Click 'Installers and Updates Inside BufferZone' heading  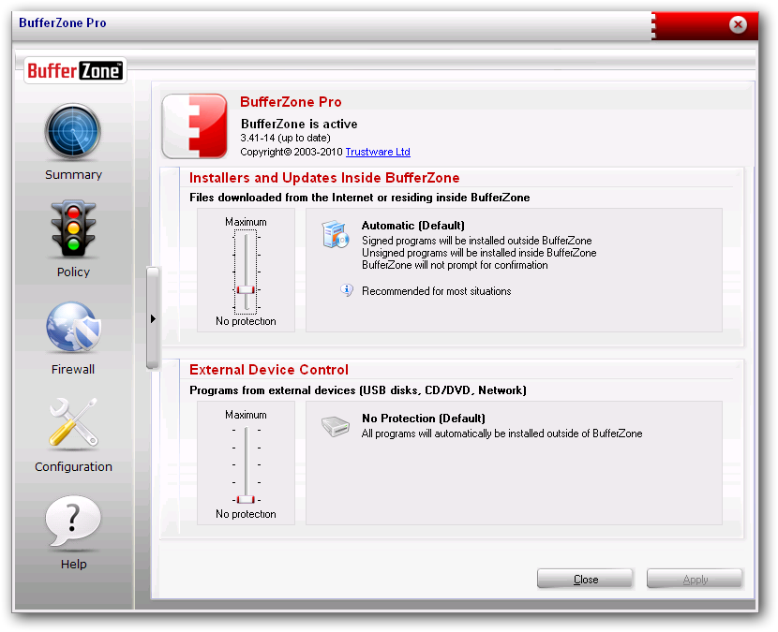(324, 178)
